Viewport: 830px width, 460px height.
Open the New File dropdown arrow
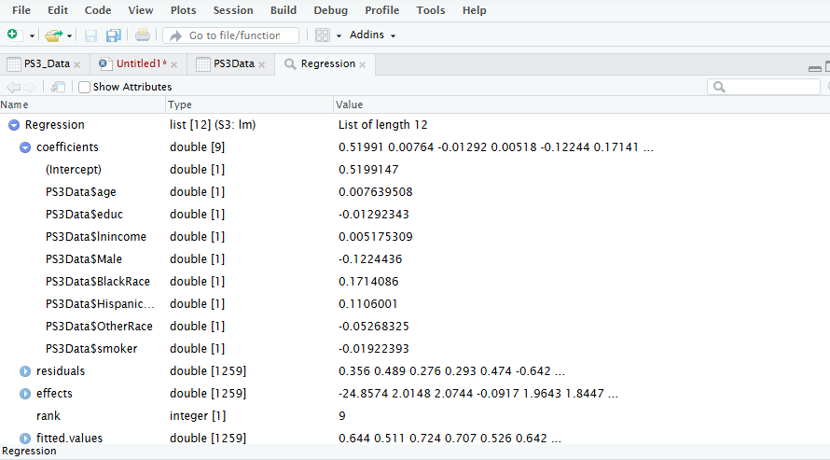coord(32,36)
